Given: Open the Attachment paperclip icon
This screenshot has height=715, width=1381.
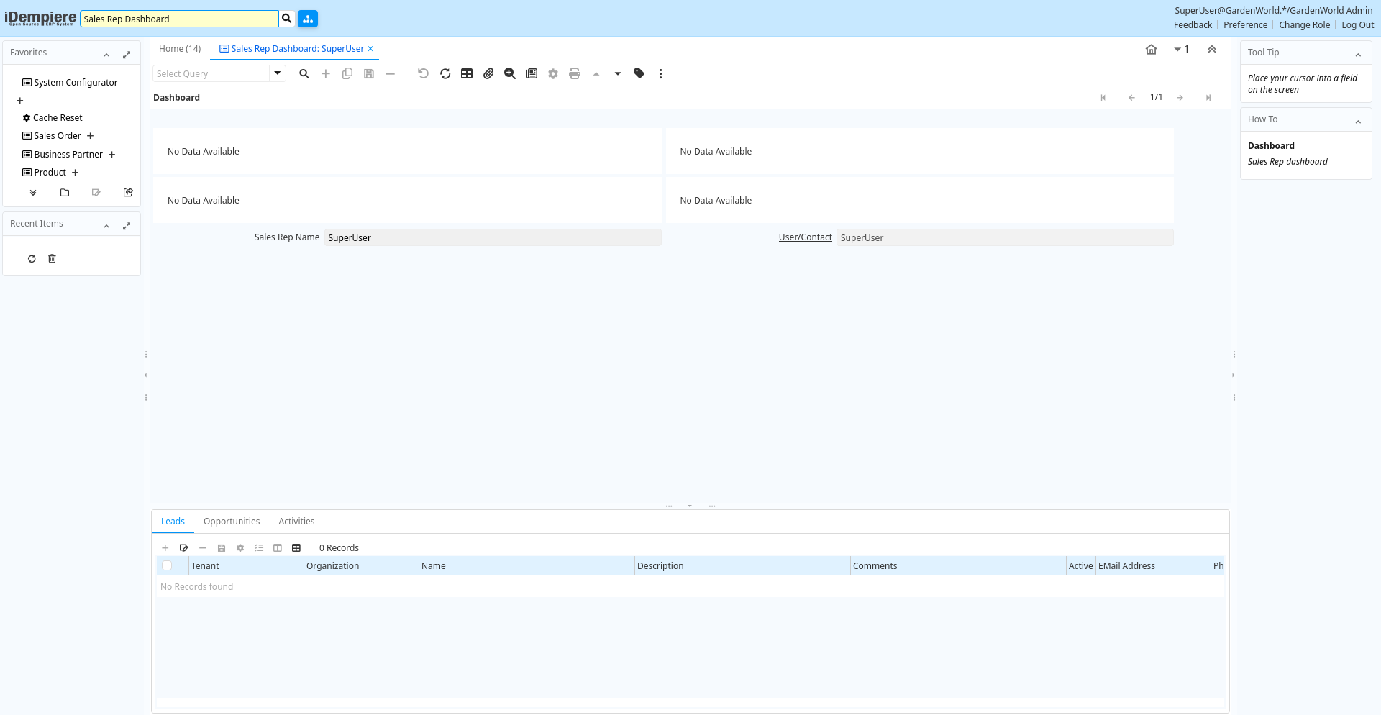Looking at the screenshot, I should 488,73.
